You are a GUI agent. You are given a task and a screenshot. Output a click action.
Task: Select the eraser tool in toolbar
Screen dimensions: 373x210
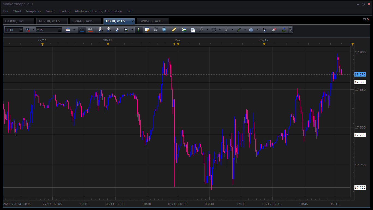point(274,30)
